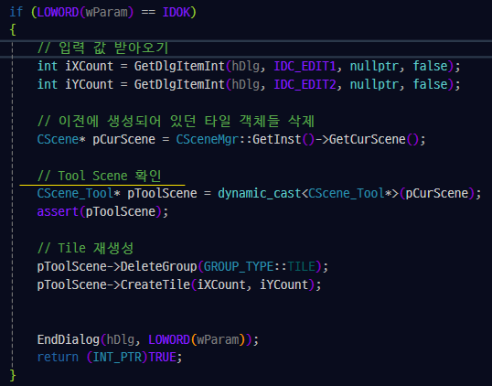This screenshot has height=386, width=492.
Task: Click pToolScene variable in its declaration line
Action: point(162,193)
